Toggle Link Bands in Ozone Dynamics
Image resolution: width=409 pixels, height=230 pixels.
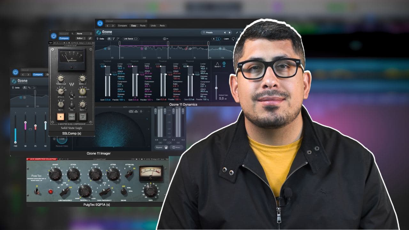(x=130, y=39)
